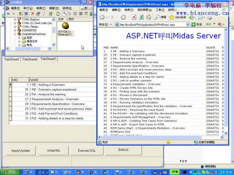The image size is (234, 175).
Task: Click the New document icon in Component Services toolbar
Action: click(58, 14)
